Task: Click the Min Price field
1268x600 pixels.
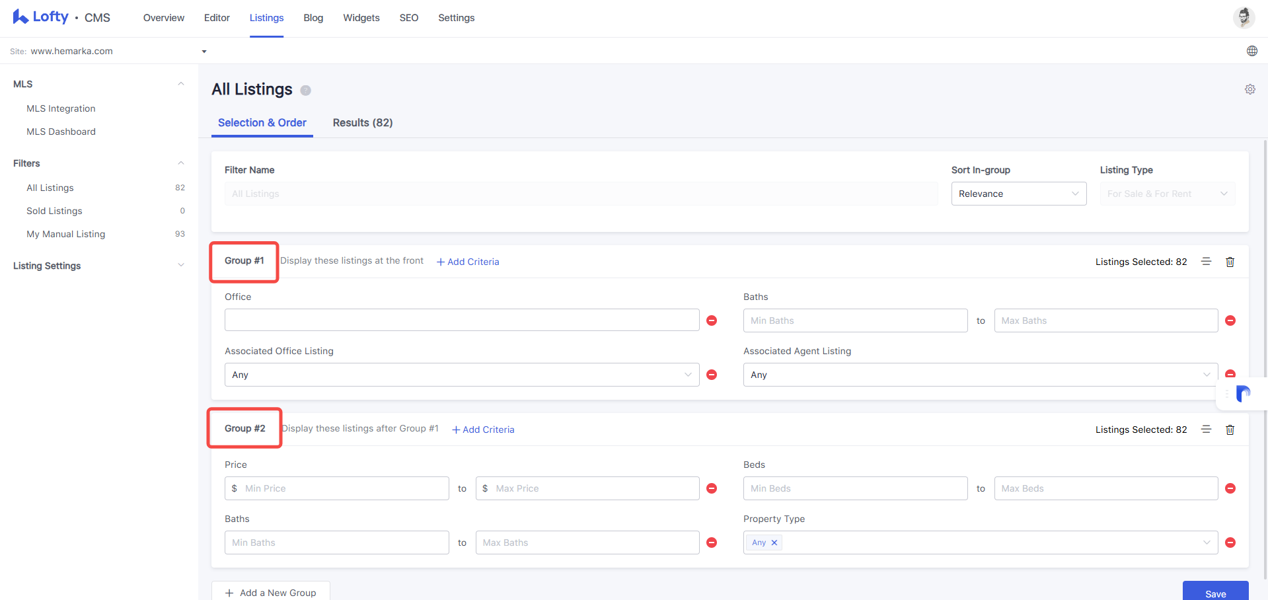Action: point(337,488)
